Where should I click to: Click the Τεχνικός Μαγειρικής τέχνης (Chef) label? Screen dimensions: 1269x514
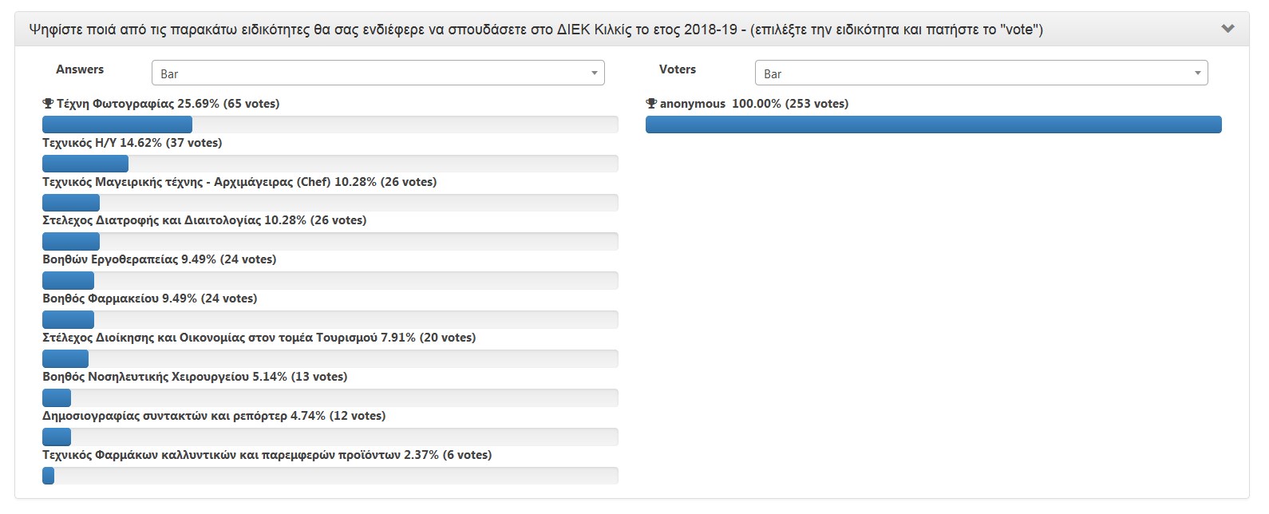click(239, 182)
